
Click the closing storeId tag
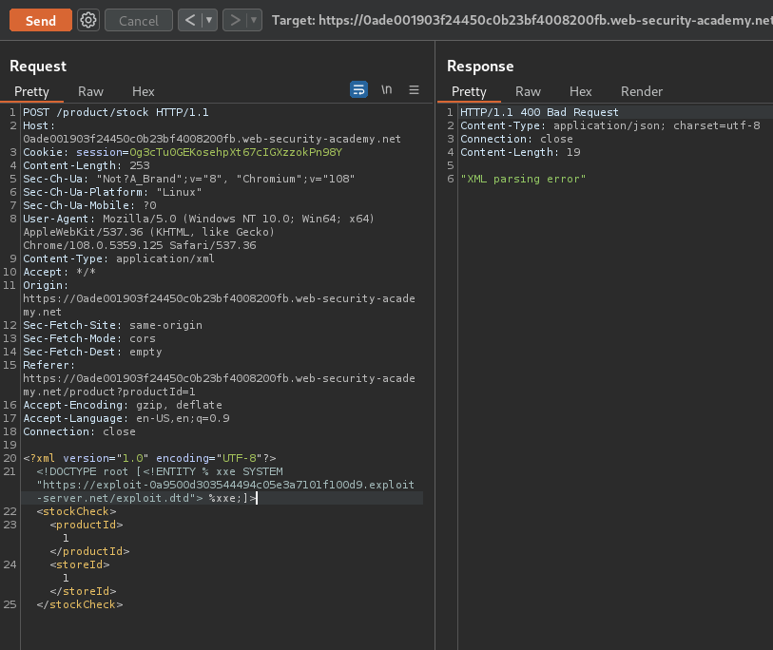(x=84, y=591)
